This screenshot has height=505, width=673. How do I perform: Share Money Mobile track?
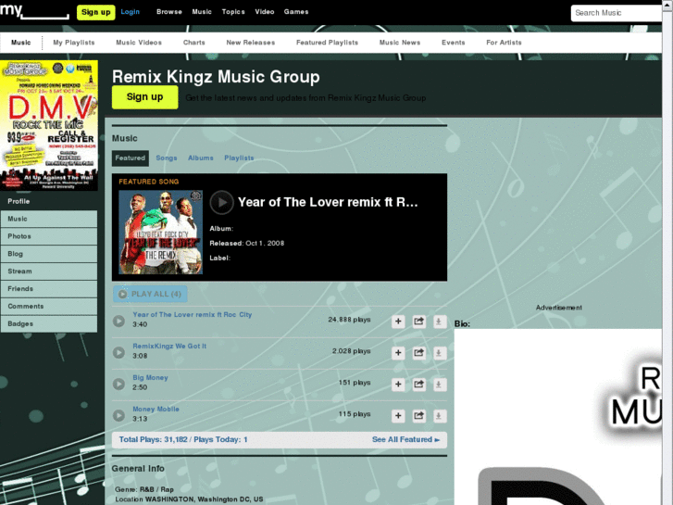[x=419, y=416]
